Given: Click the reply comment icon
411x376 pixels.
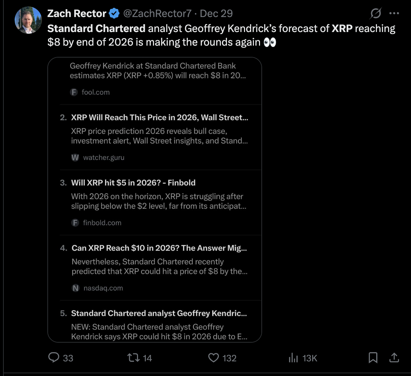Looking at the screenshot, I should pos(54,357).
